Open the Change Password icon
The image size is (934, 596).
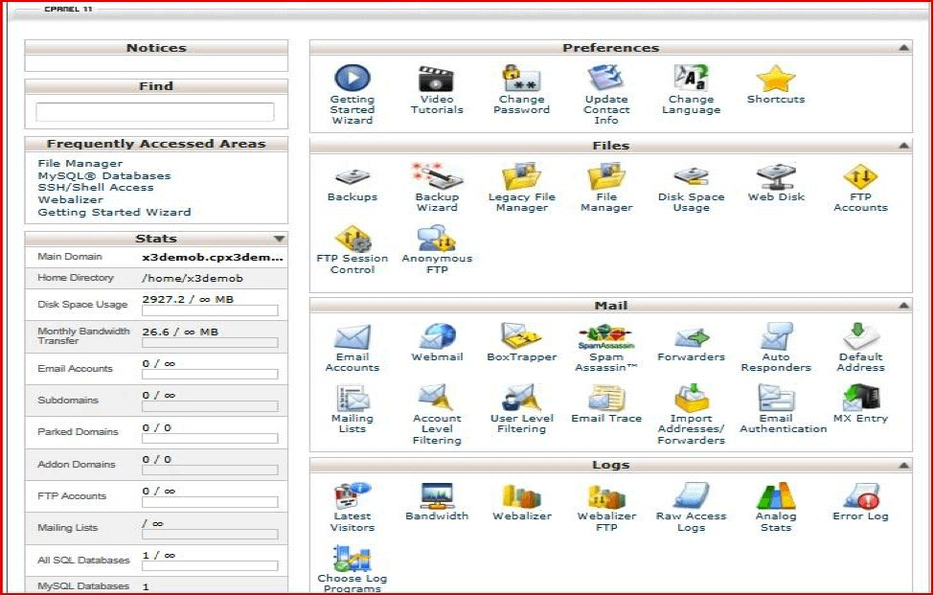click(x=521, y=78)
